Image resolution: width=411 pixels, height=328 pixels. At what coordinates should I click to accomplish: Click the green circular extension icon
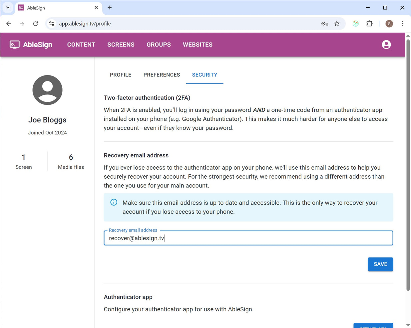tap(356, 24)
